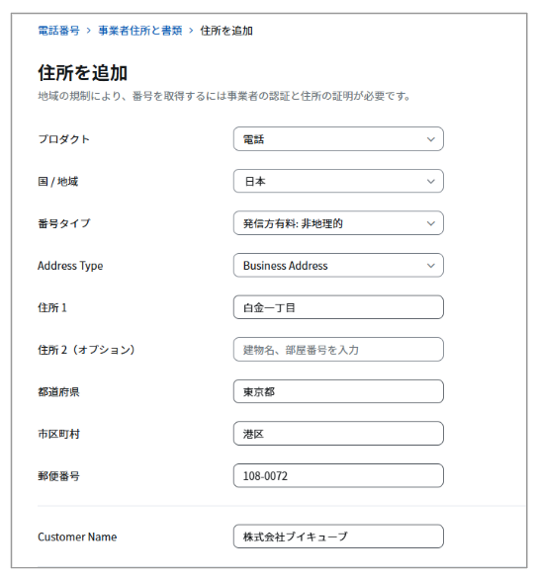Click the chevron arrow in プロダクト dropdown
Viewport: 537px width, 578px height.
[430, 139]
